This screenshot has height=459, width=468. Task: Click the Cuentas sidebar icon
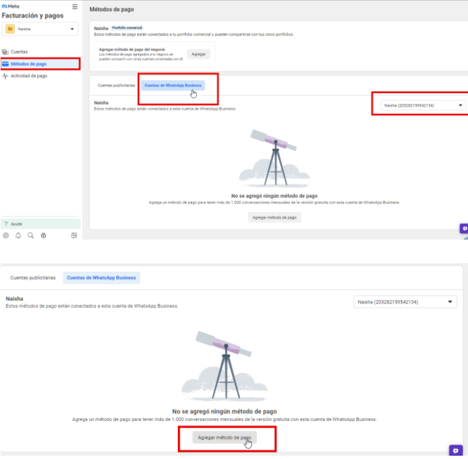(5, 52)
